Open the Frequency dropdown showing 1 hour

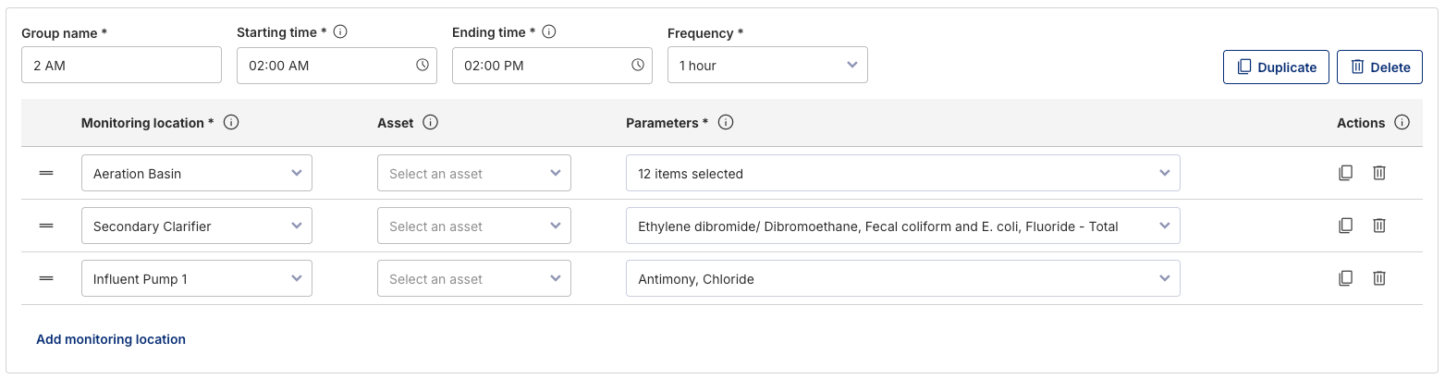767,66
